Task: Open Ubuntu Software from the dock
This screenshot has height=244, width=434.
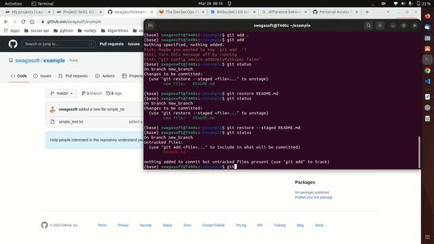Action: coord(427,49)
